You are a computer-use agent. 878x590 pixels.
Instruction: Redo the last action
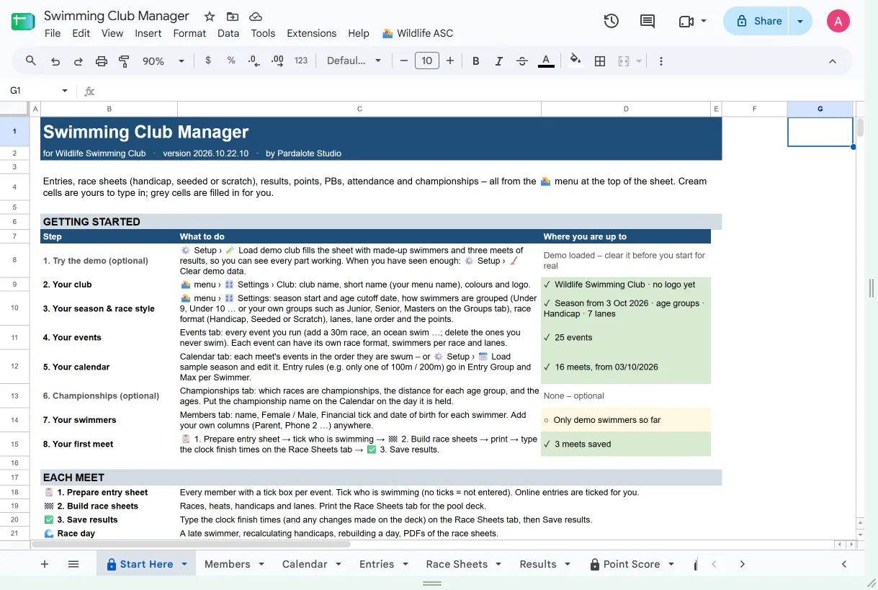click(x=79, y=61)
